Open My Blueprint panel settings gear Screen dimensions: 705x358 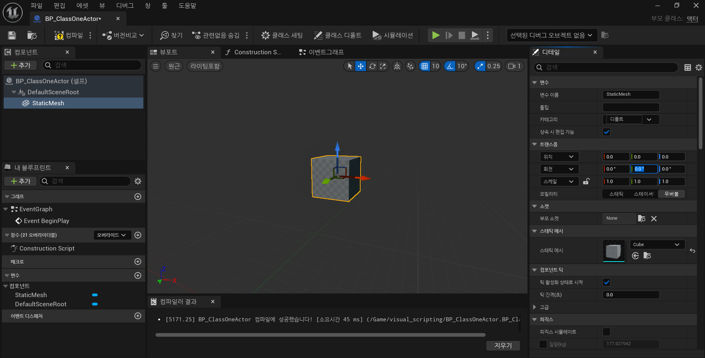pyautogui.click(x=138, y=181)
